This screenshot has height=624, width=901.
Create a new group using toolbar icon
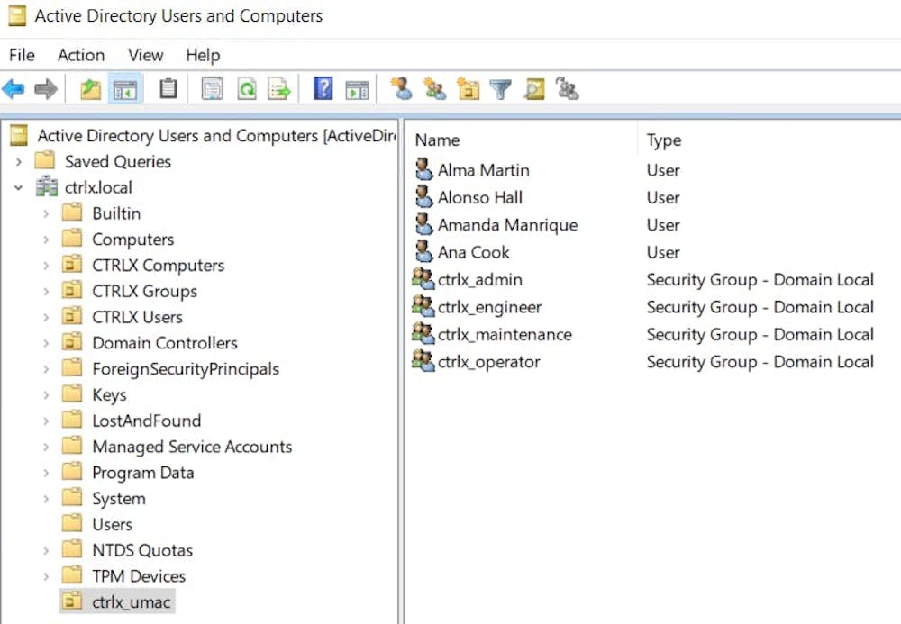coord(436,88)
